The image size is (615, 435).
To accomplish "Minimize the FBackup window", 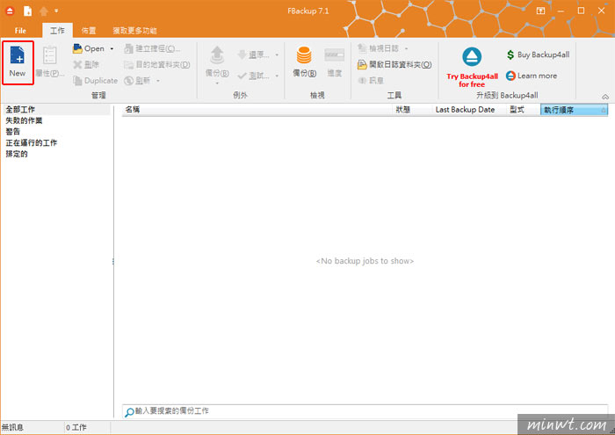I will (561, 11).
